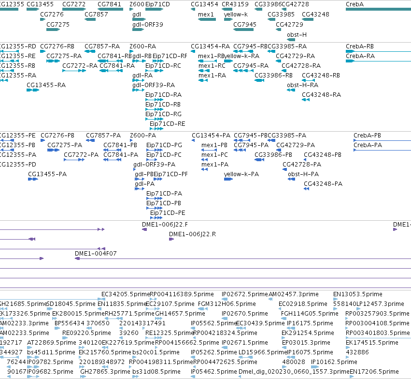
Task: Open the mex1 gene feature
Action: (x=207, y=19)
